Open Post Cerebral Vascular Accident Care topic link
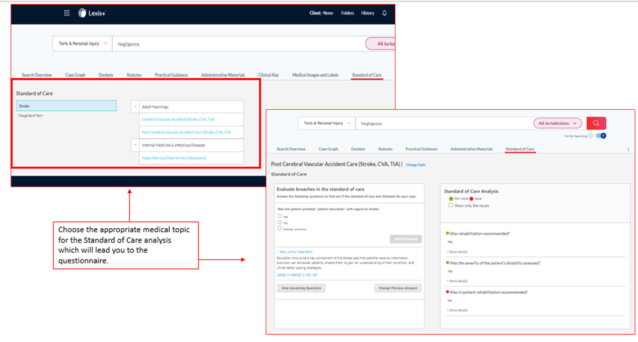This screenshot has height=342, width=638. (x=186, y=132)
